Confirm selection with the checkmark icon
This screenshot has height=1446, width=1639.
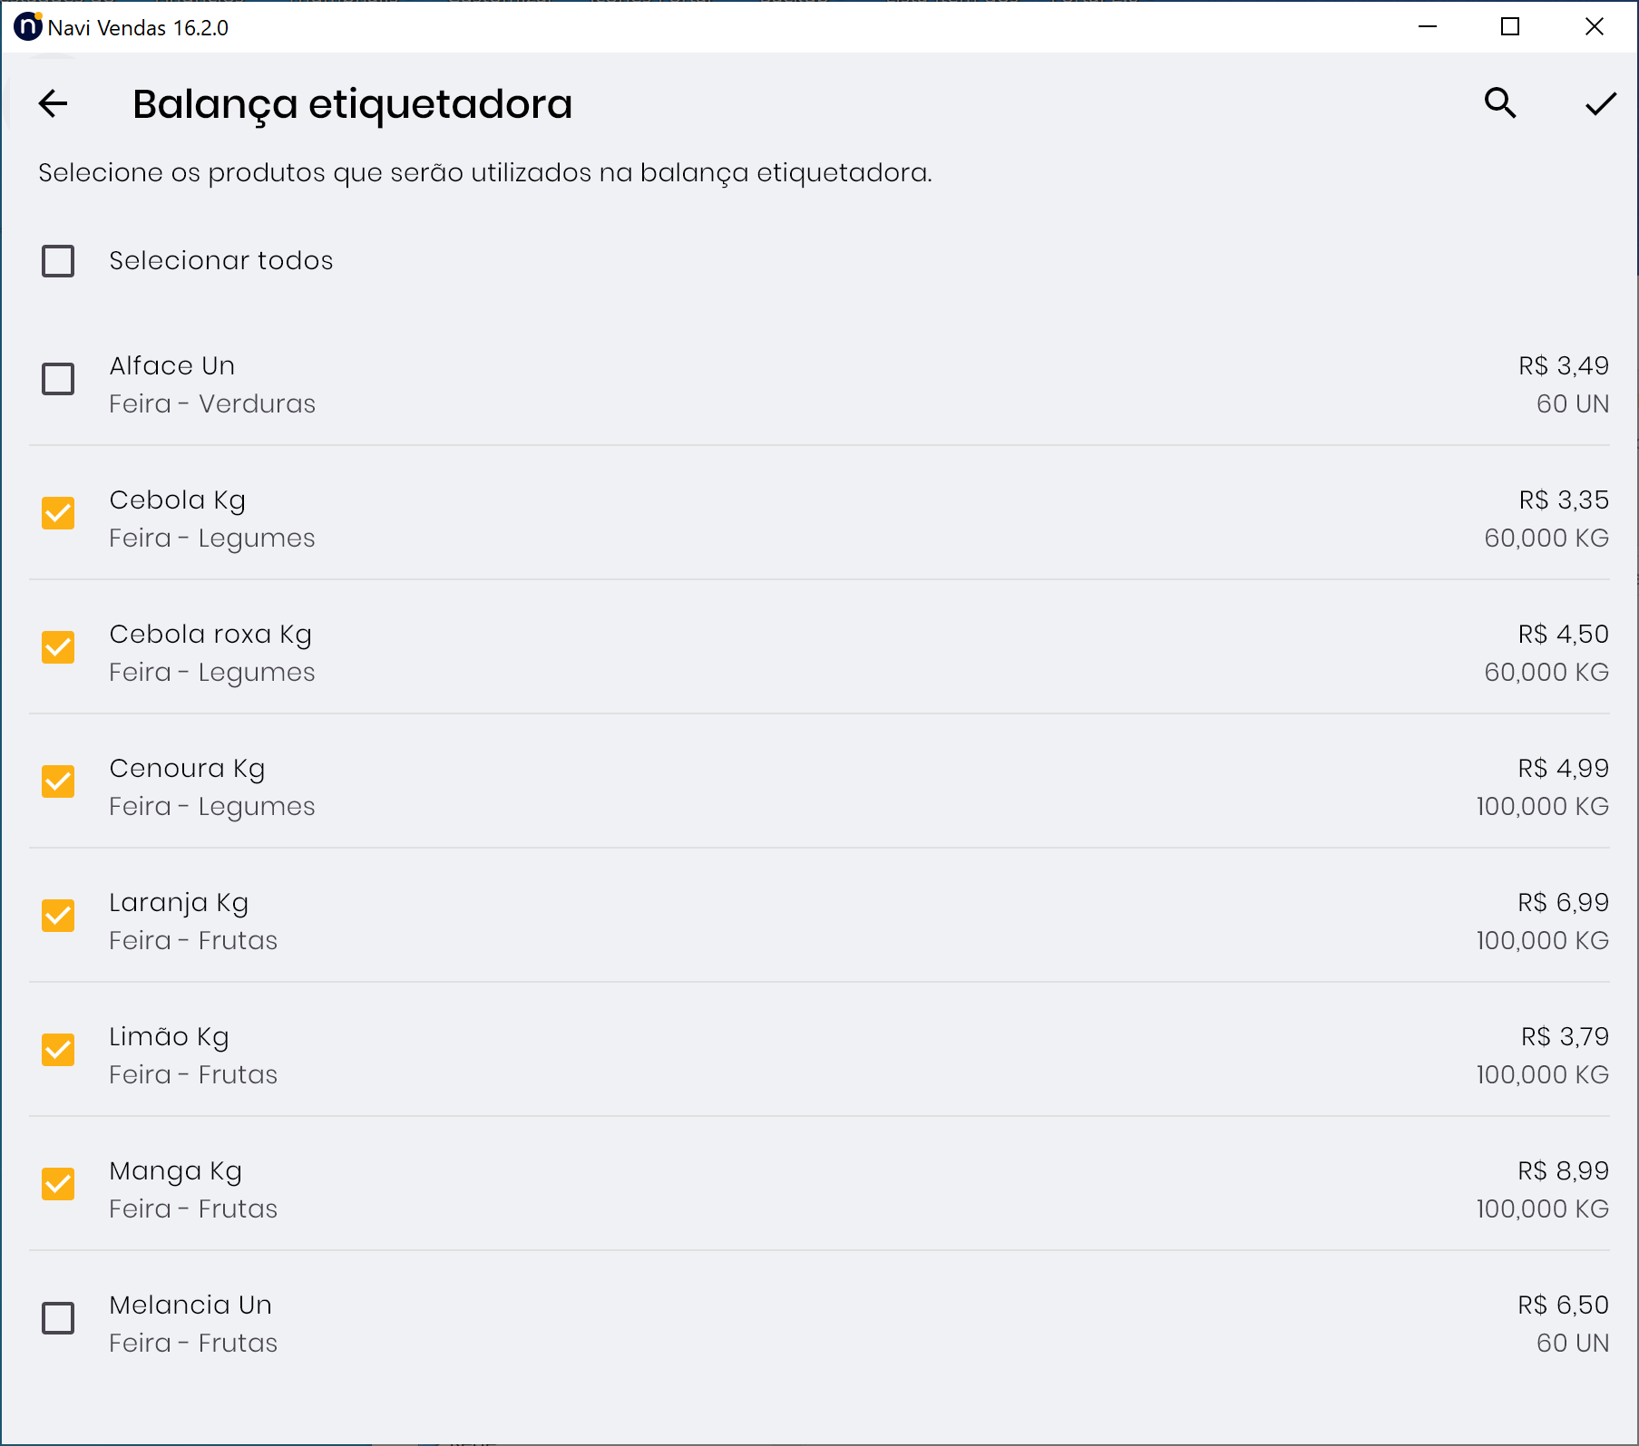[1600, 104]
